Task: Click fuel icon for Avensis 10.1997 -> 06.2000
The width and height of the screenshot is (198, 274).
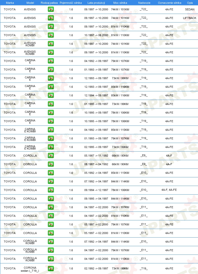Action: click(x=51, y=35)
